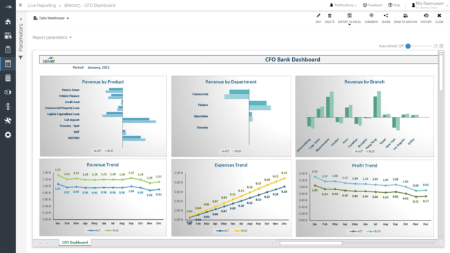Open the clipboard tasks sidebar icon

pyautogui.click(x=8, y=50)
